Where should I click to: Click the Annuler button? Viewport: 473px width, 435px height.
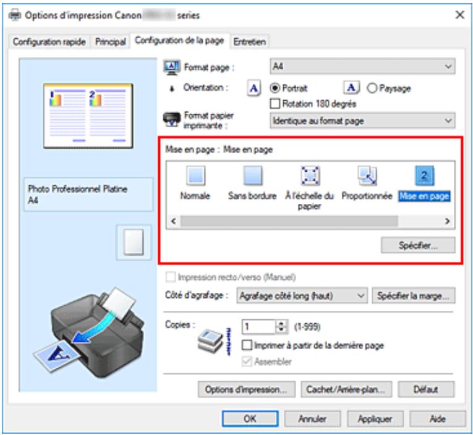pos(312,419)
